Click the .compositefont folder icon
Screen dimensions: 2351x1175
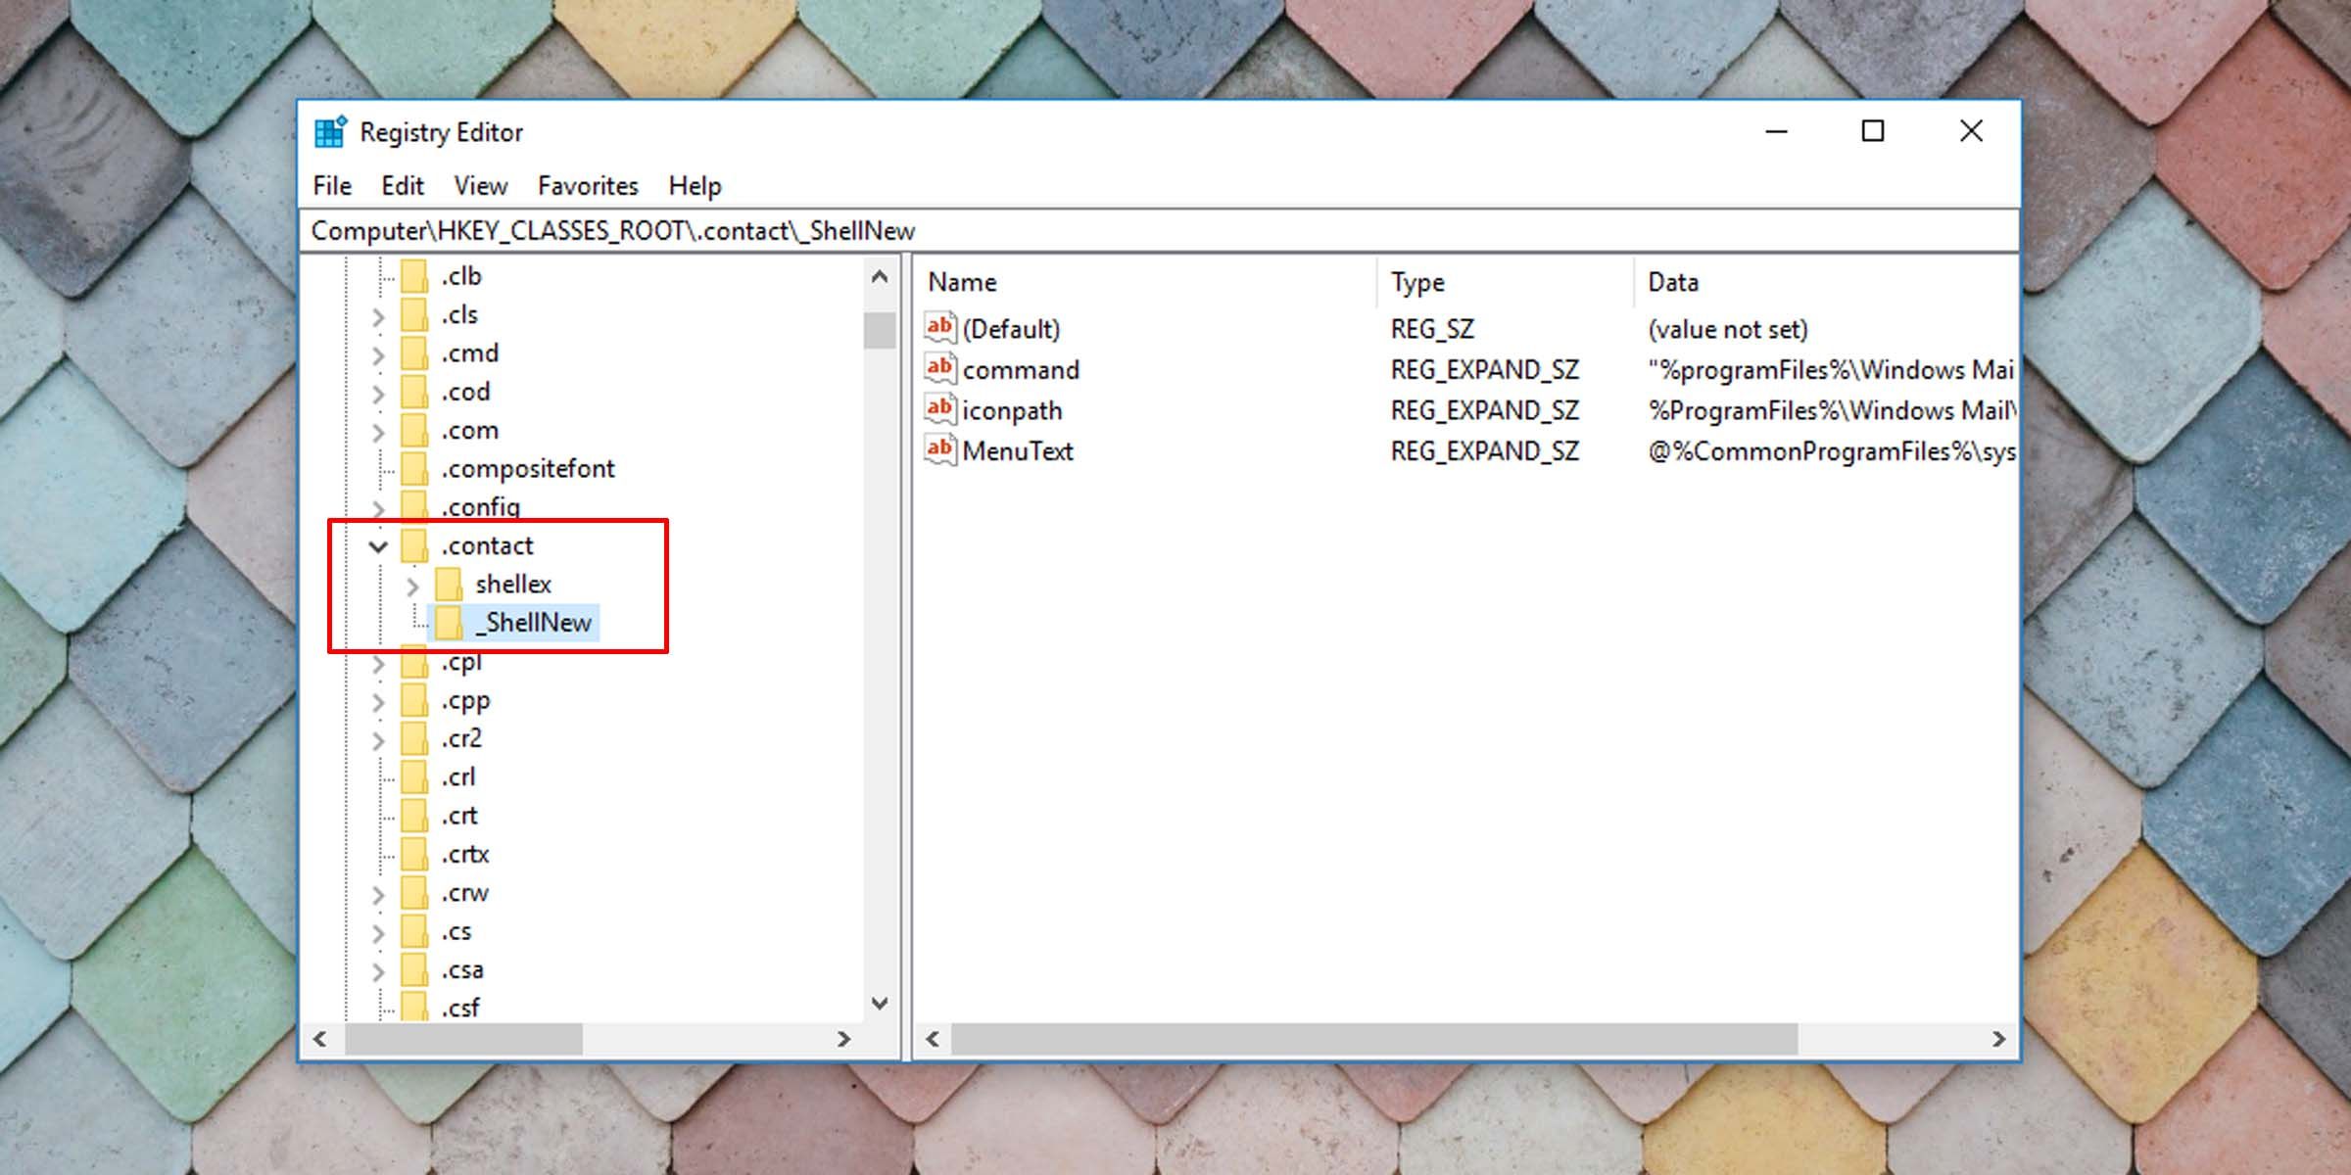[415, 469]
